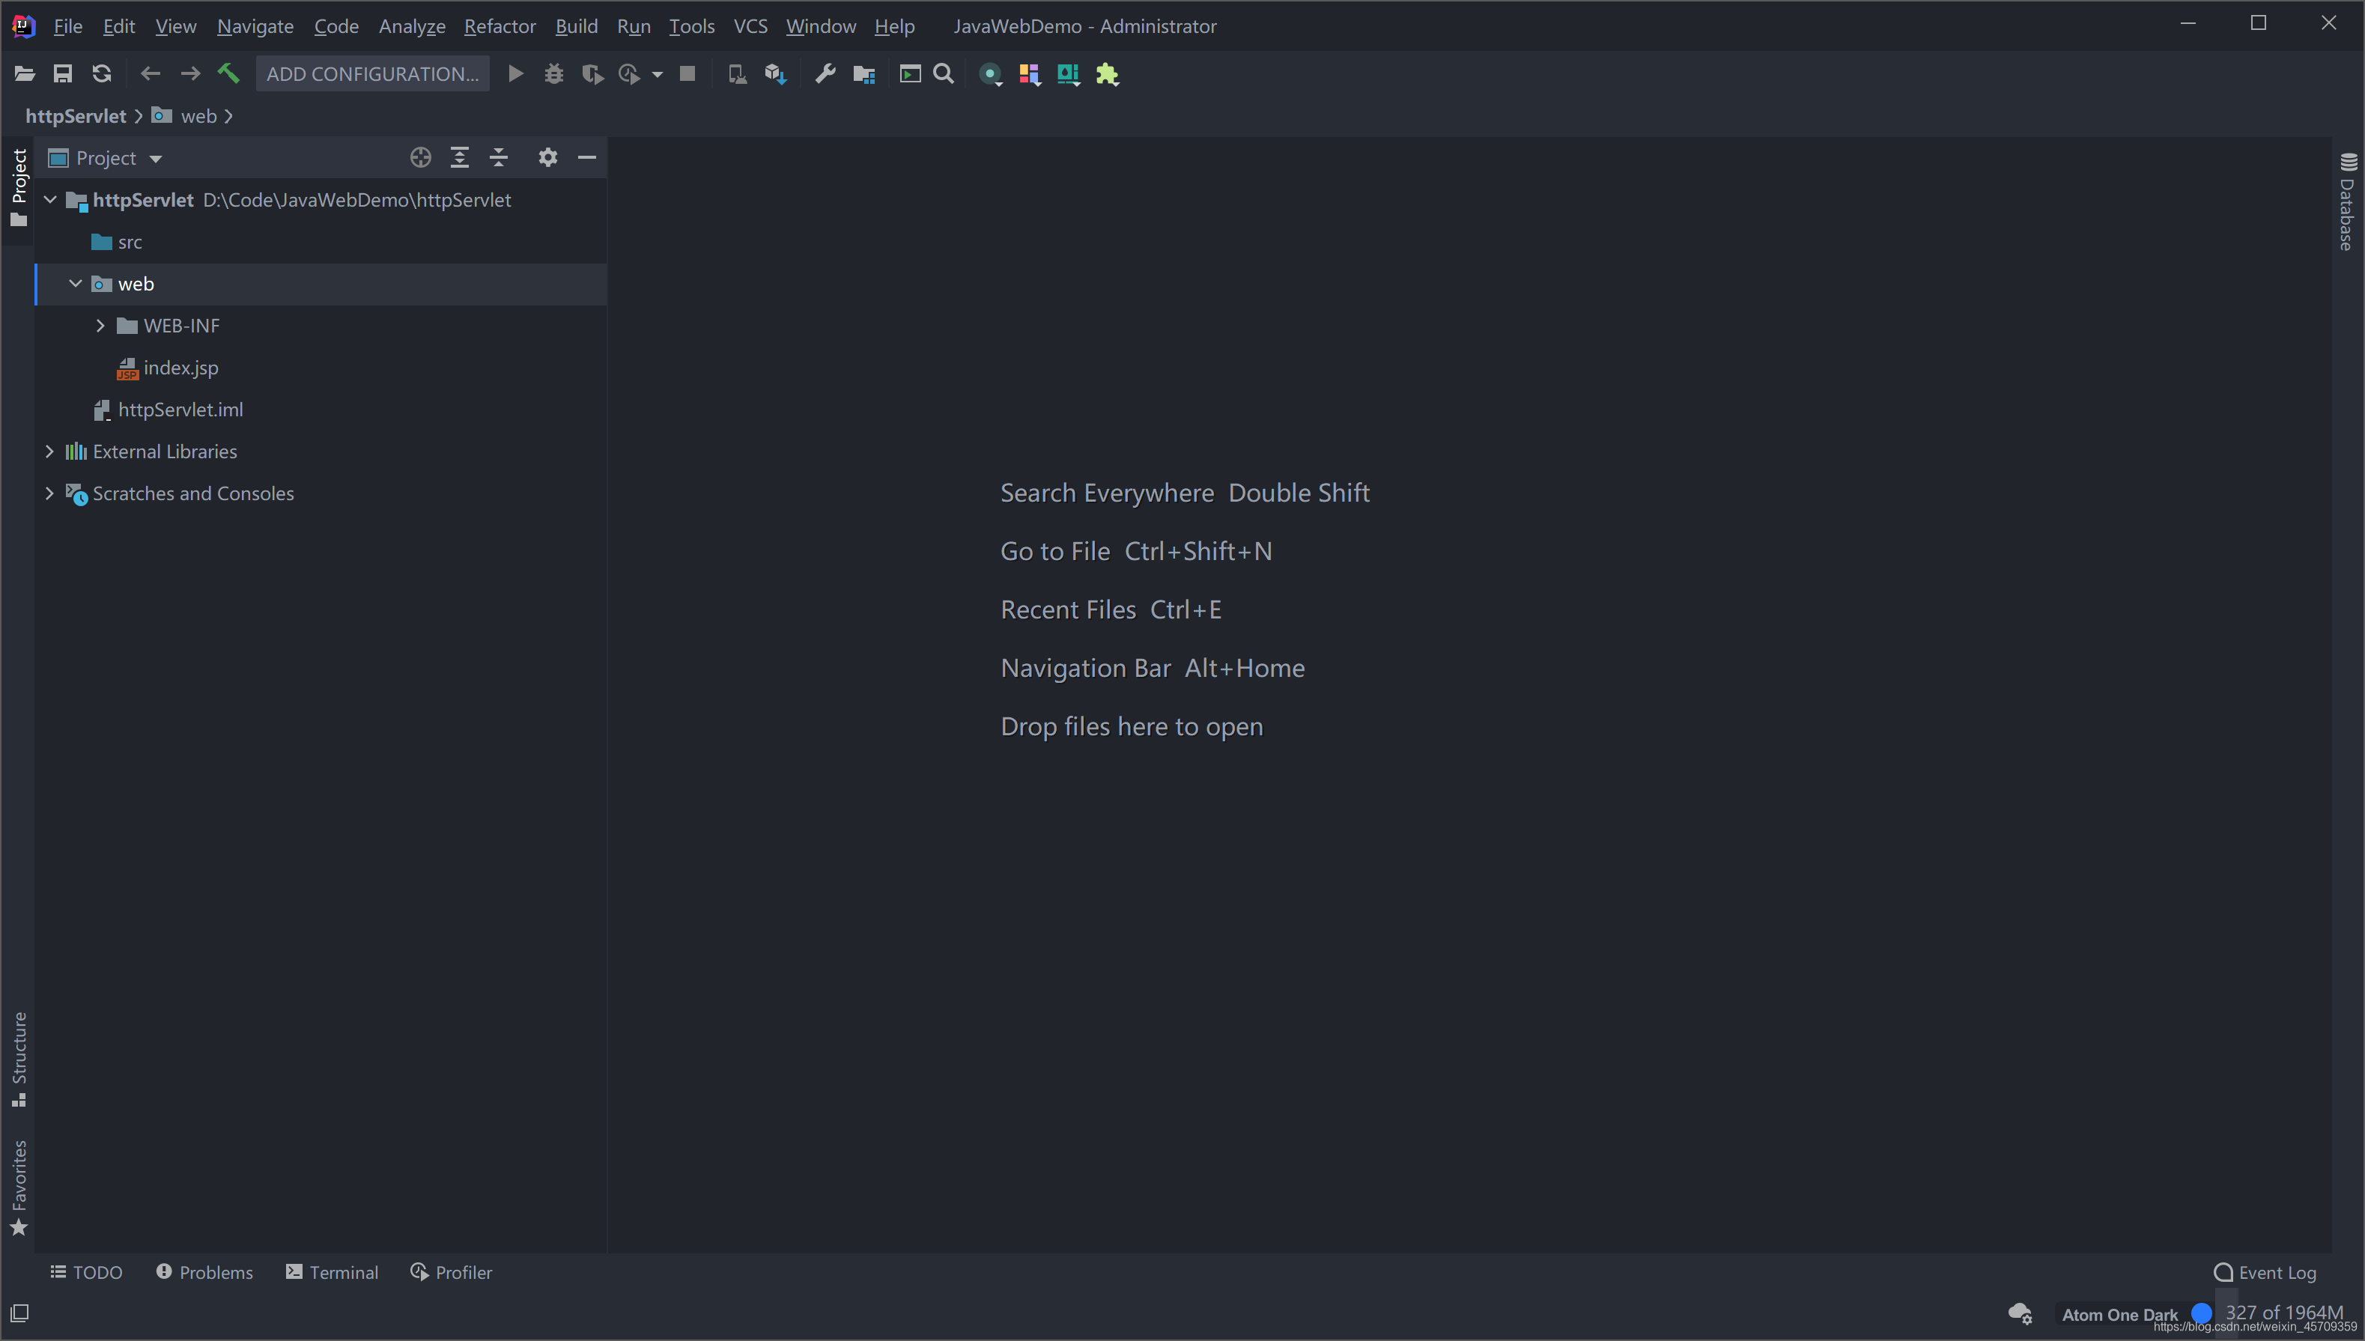Open the Analyze menu
The image size is (2365, 1341).
tap(412, 25)
